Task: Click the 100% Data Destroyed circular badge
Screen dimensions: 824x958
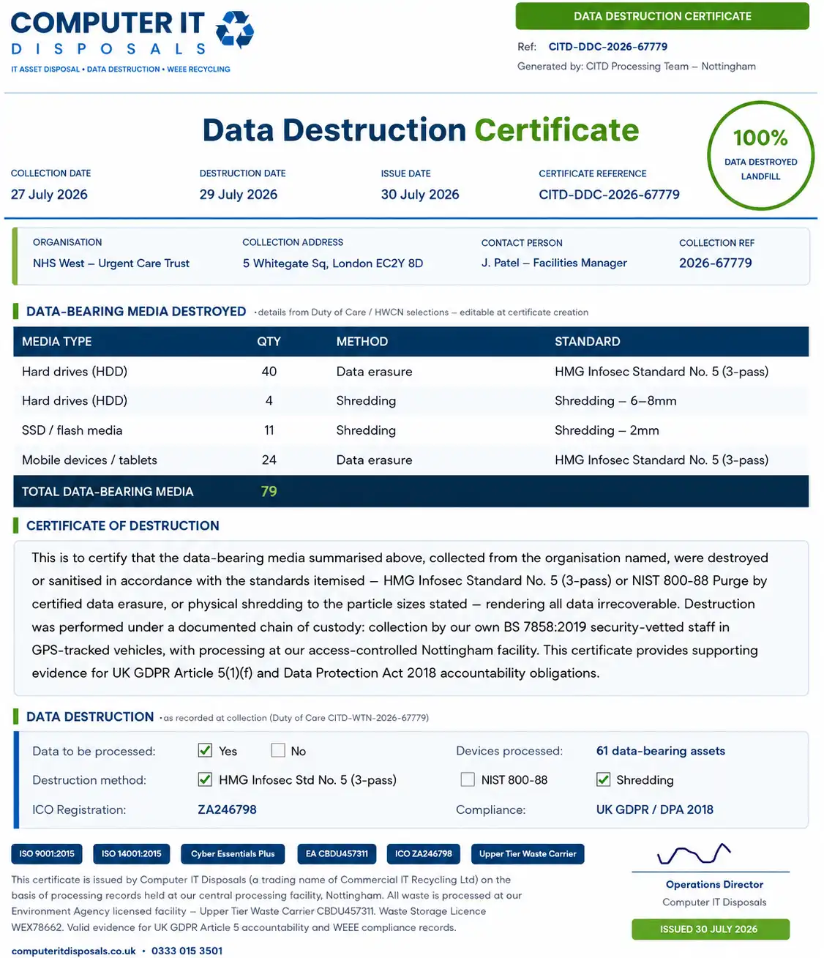Action: [761, 156]
